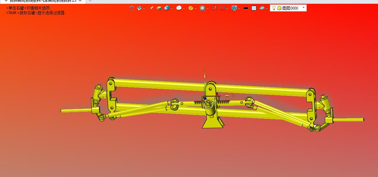Viewport: 378px width, 177px height.
Task: Open the section view dropdown arrow
Action: [227, 8]
